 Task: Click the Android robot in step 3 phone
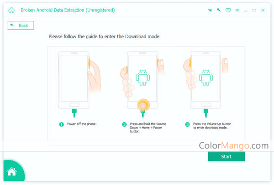click(x=206, y=78)
